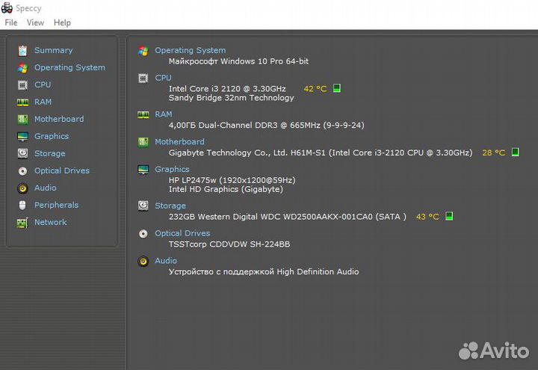Click the CPU heading link in summary
The width and height of the screenshot is (538, 370).
(163, 78)
